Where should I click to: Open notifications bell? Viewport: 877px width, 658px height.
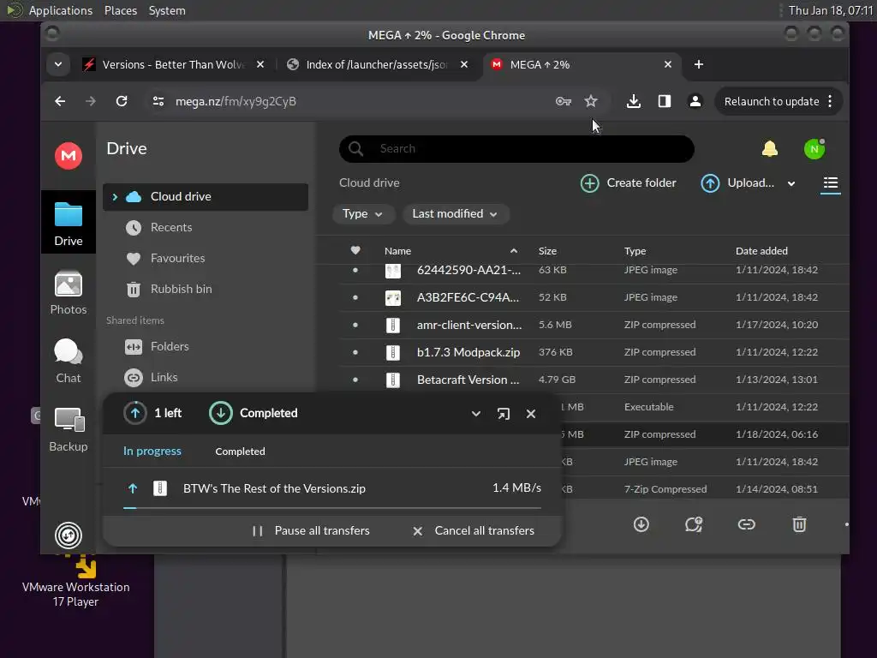(770, 149)
